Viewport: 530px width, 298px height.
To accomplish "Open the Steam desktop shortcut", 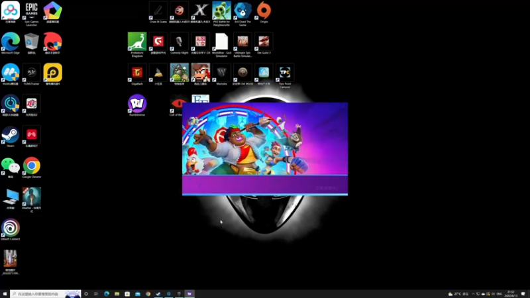I will point(11,136).
